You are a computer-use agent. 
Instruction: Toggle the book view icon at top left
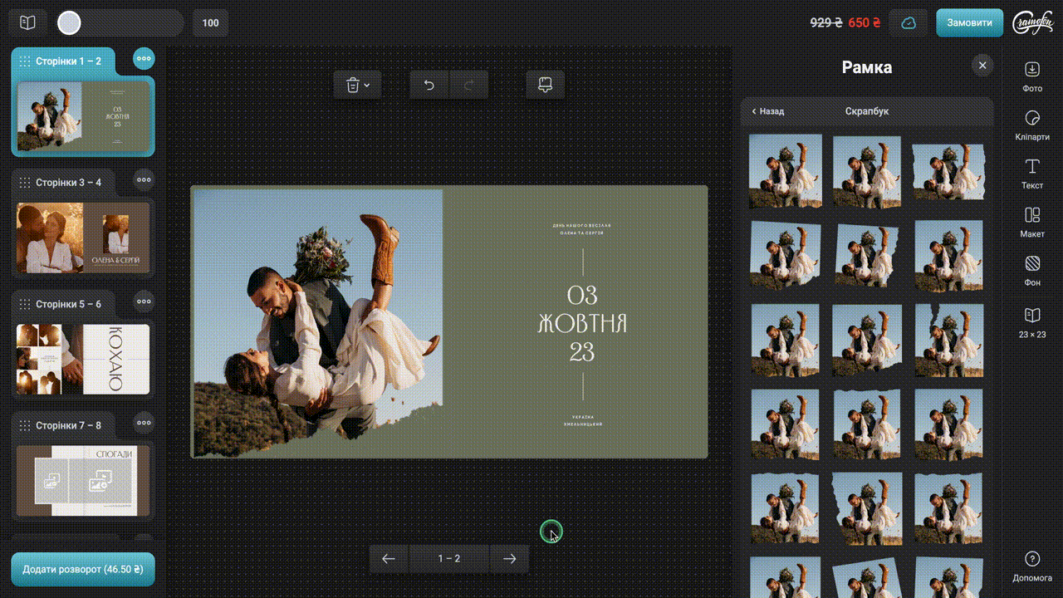[28, 23]
